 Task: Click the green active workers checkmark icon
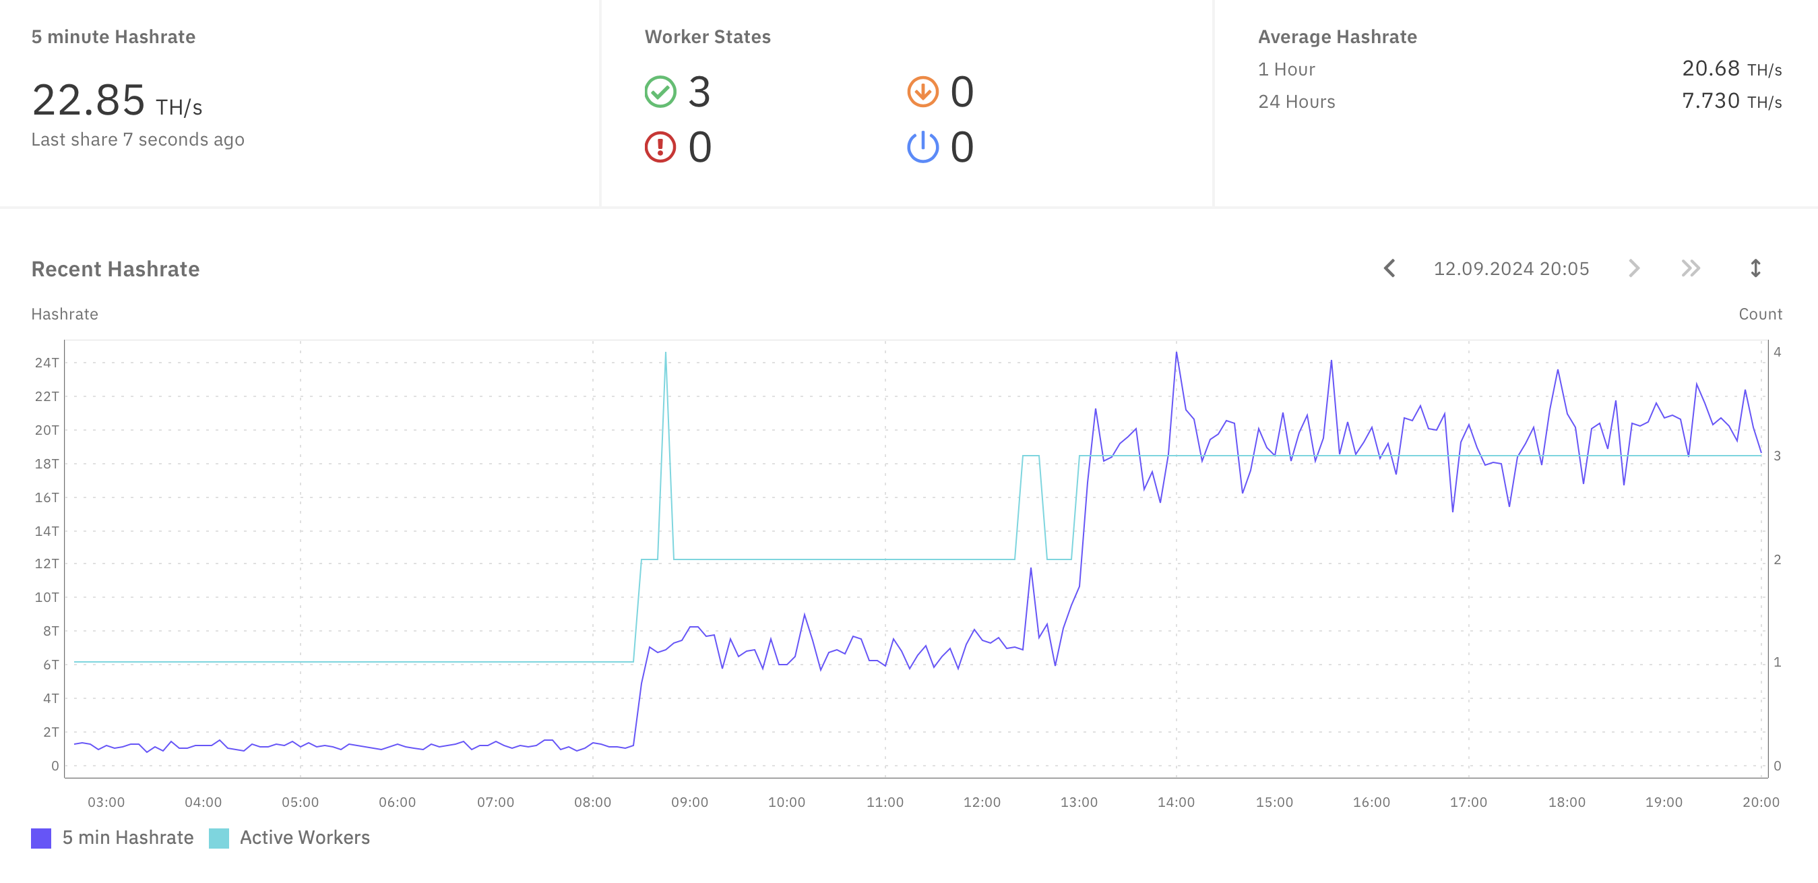(x=660, y=92)
